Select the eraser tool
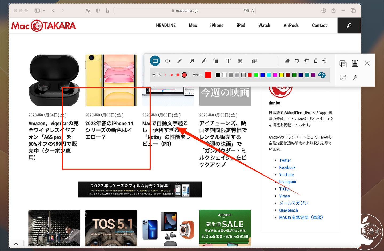 287,61
